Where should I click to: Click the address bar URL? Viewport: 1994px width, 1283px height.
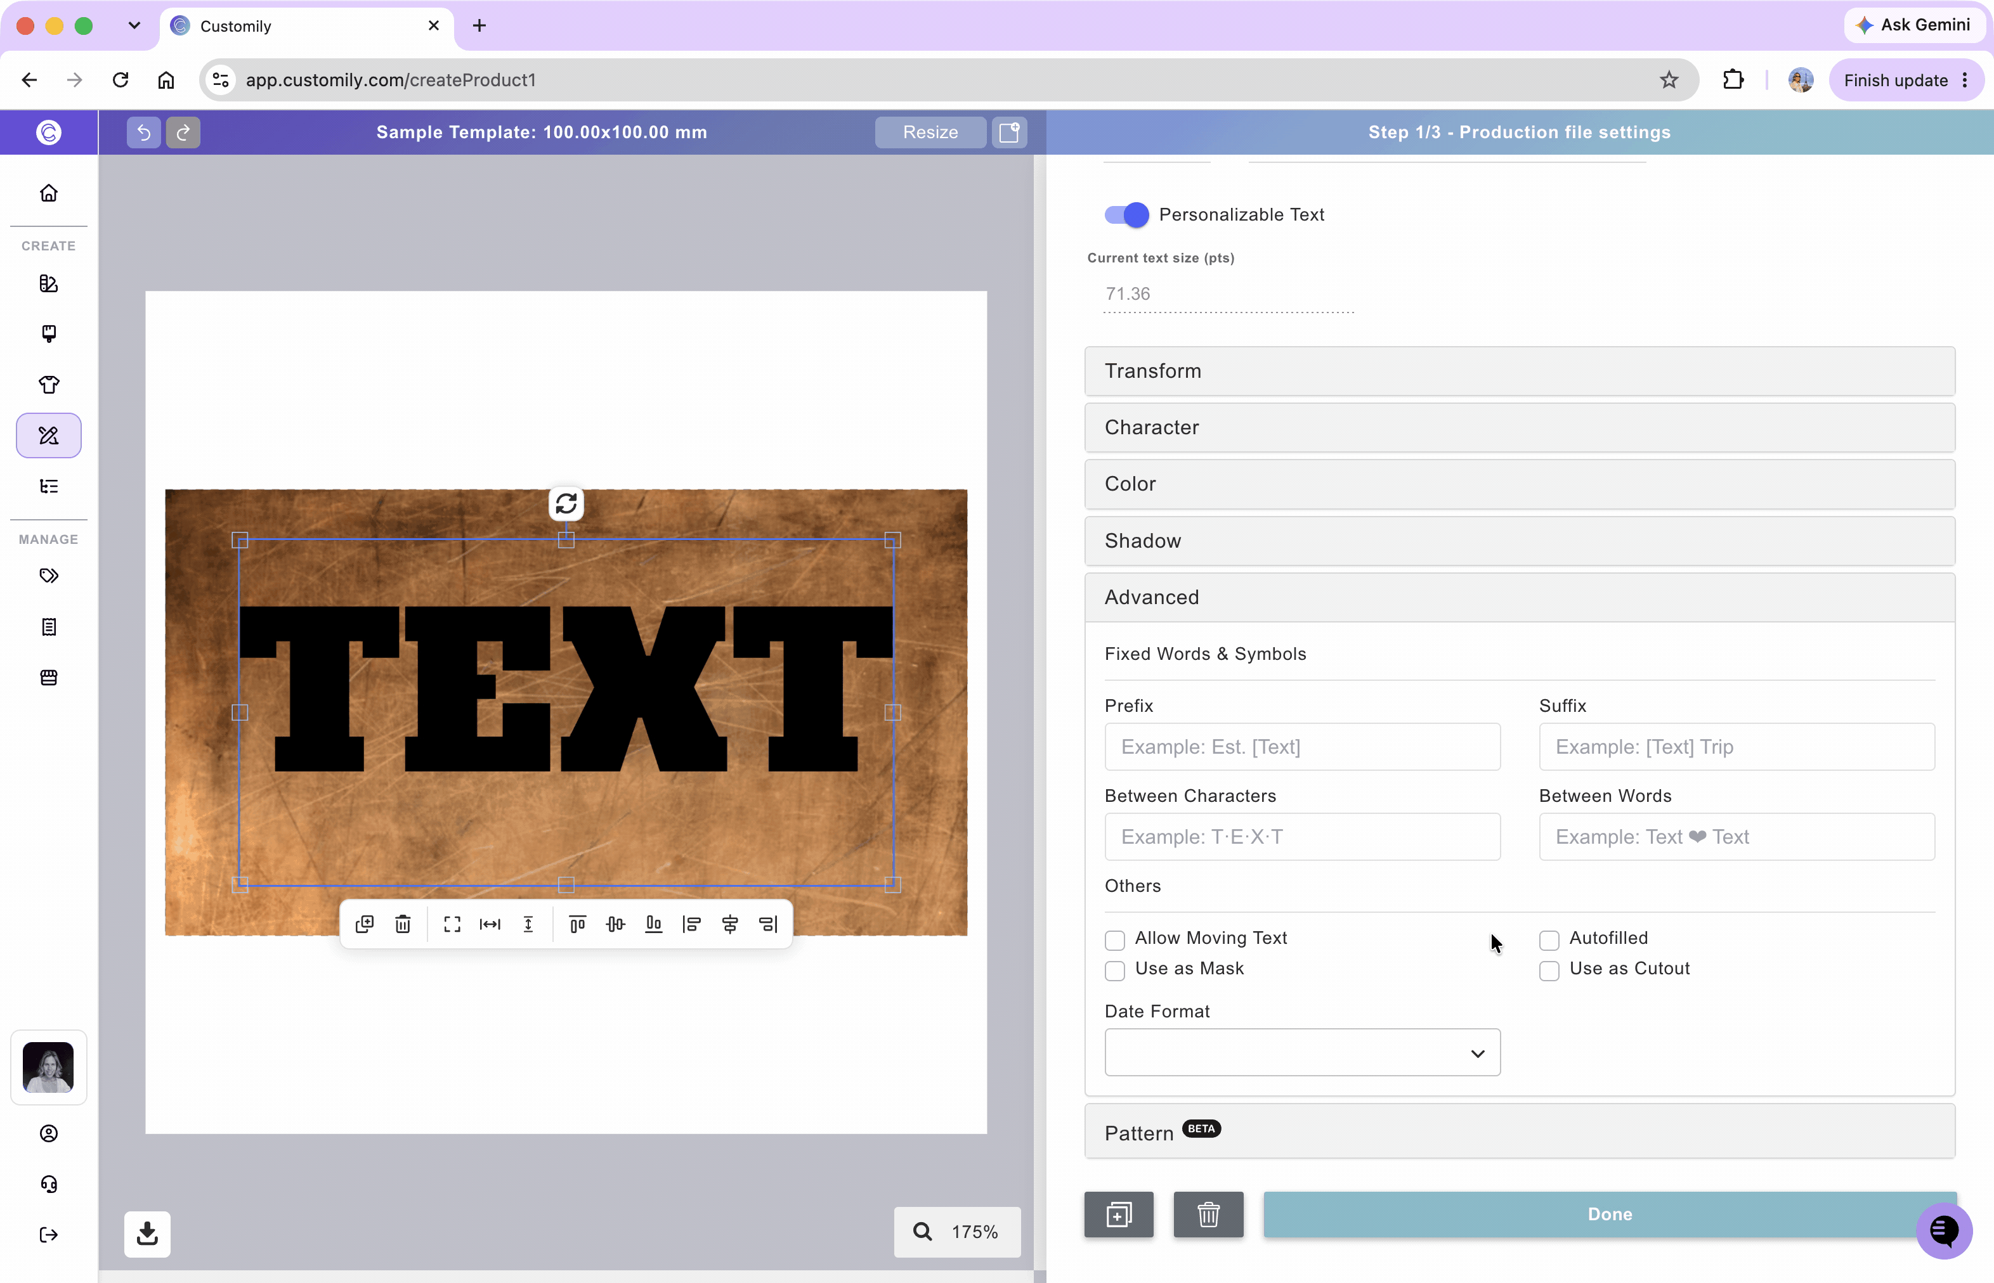coord(390,80)
